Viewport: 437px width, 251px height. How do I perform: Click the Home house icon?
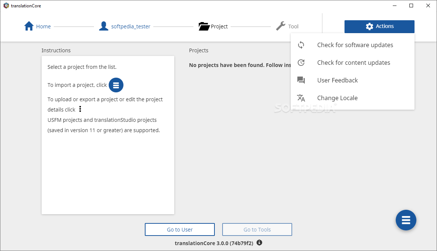[x=29, y=26]
